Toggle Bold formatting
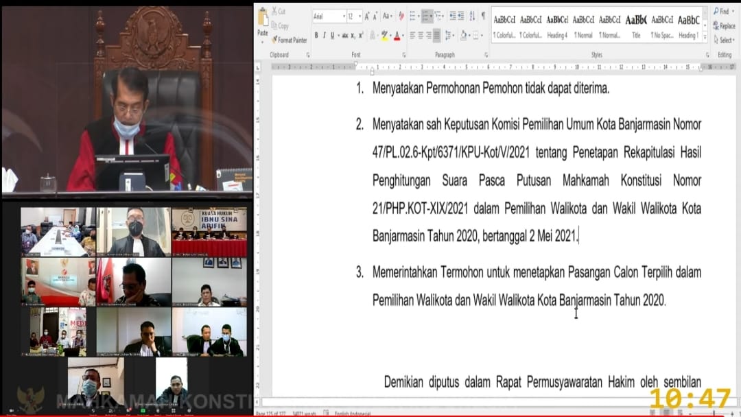This screenshot has height=417, width=741. tap(316, 36)
